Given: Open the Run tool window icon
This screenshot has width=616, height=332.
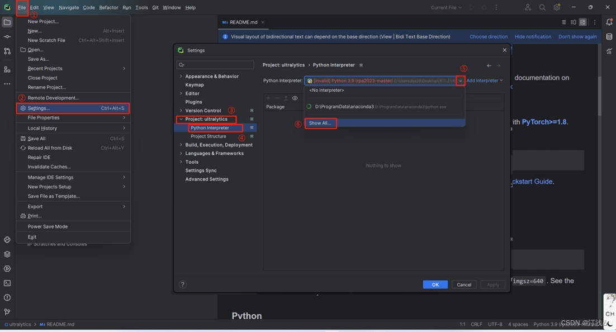Looking at the screenshot, I should (x=7, y=269).
